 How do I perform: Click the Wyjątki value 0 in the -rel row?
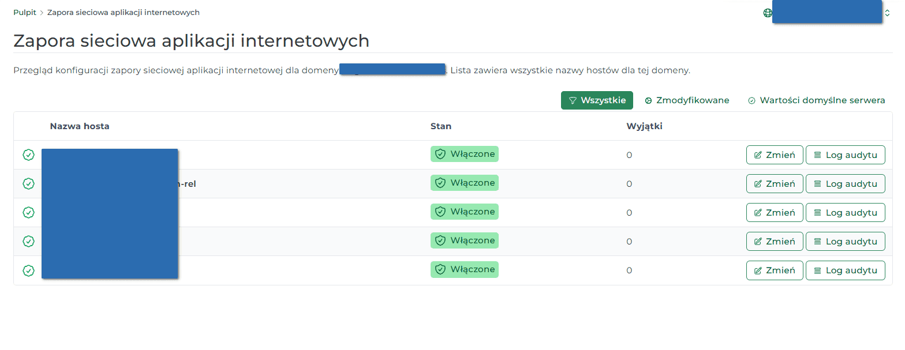(x=629, y=184)
